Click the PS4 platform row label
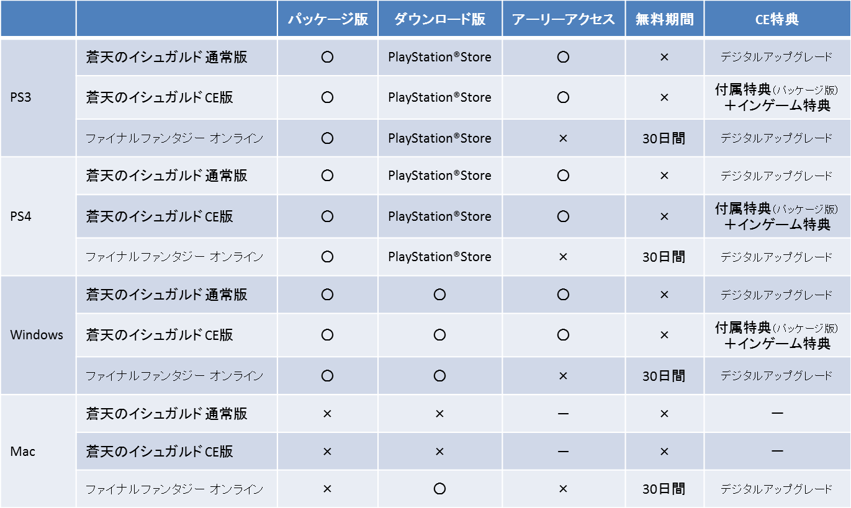 20,216
